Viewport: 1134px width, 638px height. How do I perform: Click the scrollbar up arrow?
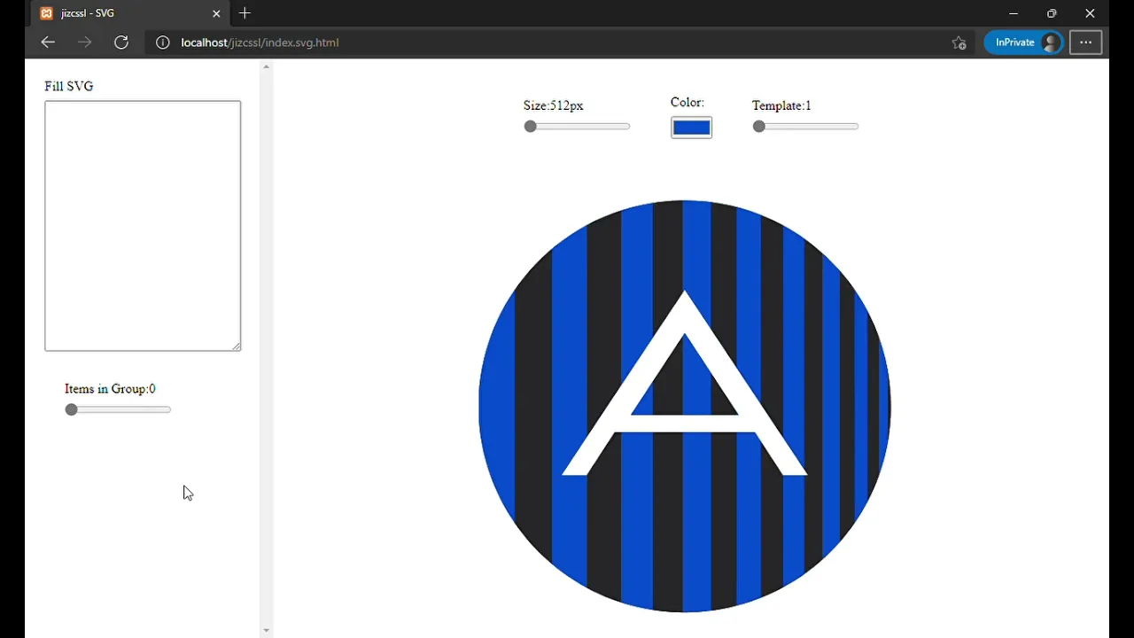[266, 66]
